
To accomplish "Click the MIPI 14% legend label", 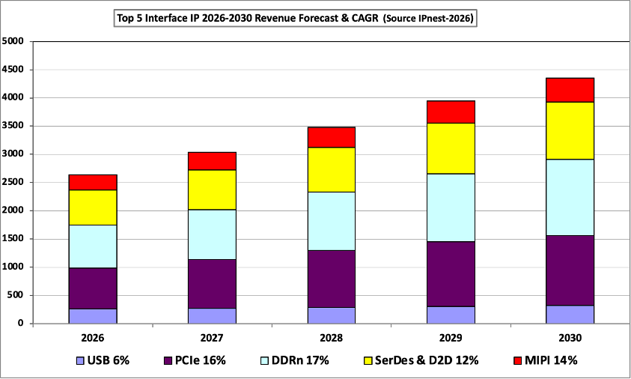I will tap(551, 360).
